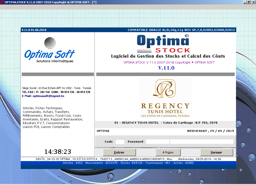Click the Regency Tunis Hotel logo
This screenshot has width=256, height=185.
tap(165, 98)
